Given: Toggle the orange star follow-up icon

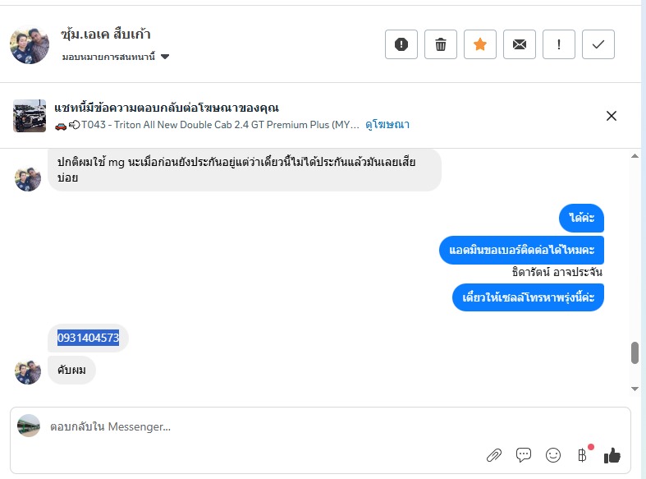Looking at the screenshot, I should click(480, 44).
